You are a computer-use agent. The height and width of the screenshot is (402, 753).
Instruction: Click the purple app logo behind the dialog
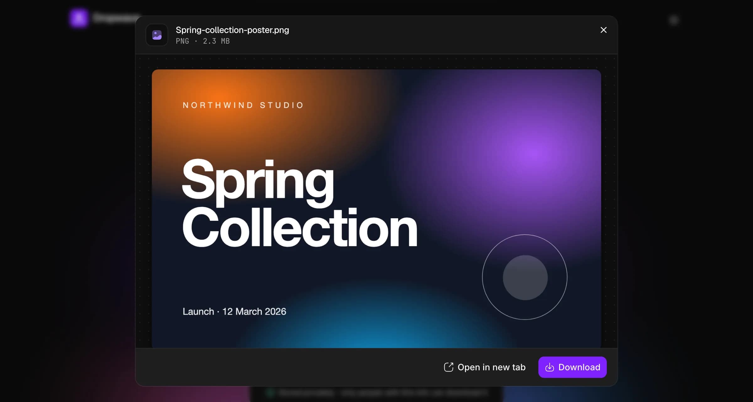coord(79,18)
